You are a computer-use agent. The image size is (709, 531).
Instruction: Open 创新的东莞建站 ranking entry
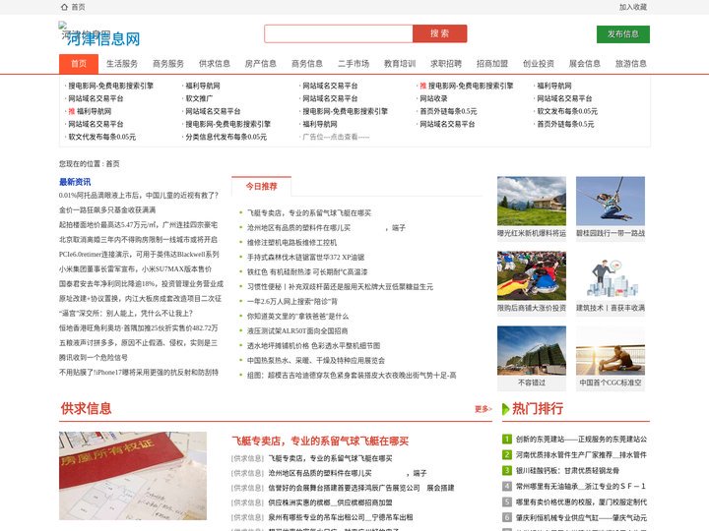click(x=582, y=439)
